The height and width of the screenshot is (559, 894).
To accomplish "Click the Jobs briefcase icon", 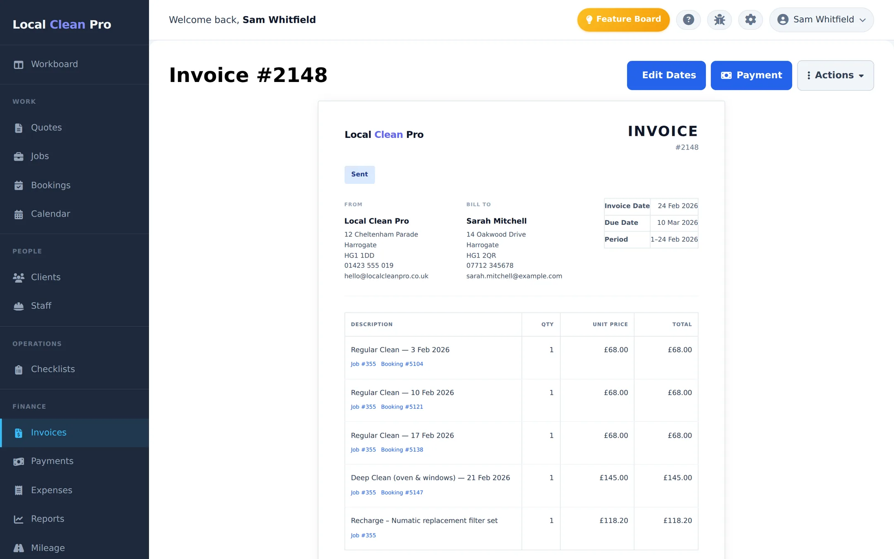I will click(x=19, y=157).
